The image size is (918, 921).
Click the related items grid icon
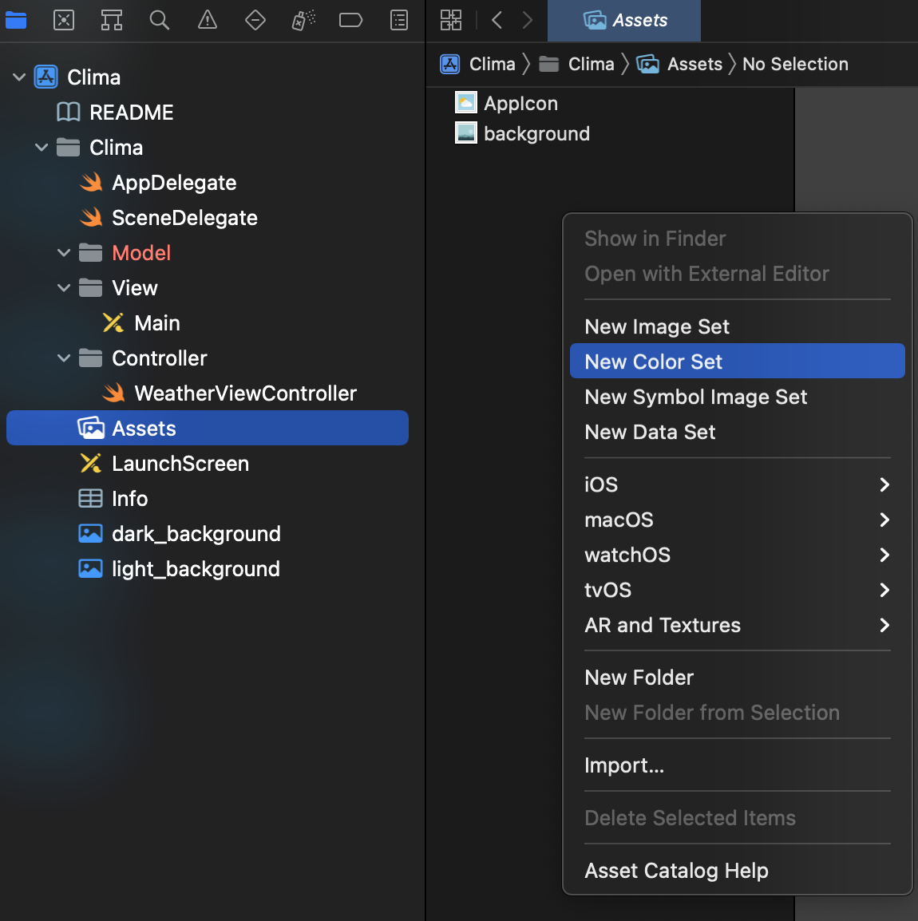451,21
